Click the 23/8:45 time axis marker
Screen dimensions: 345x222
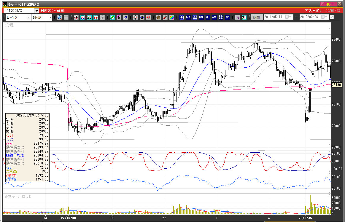pos(305,218)
